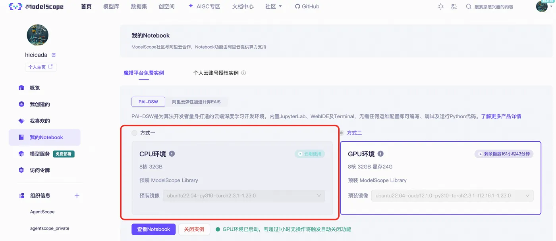Click the 我创建的 sidebar icon
This screenshot has width=556, height=241.
coord(21,104)
